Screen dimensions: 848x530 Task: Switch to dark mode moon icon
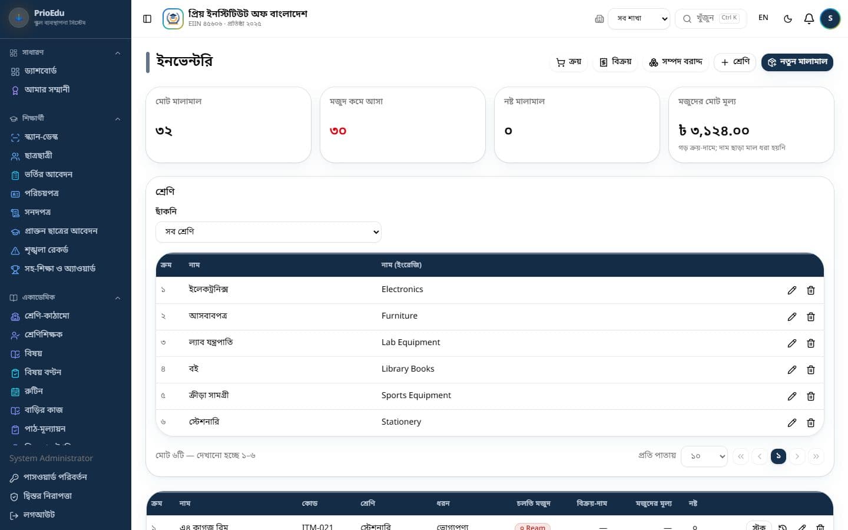(788, 19)
